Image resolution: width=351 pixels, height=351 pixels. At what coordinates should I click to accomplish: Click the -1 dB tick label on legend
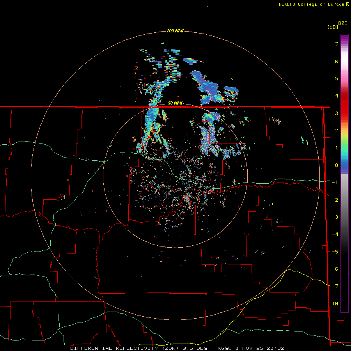click(335, 183)
